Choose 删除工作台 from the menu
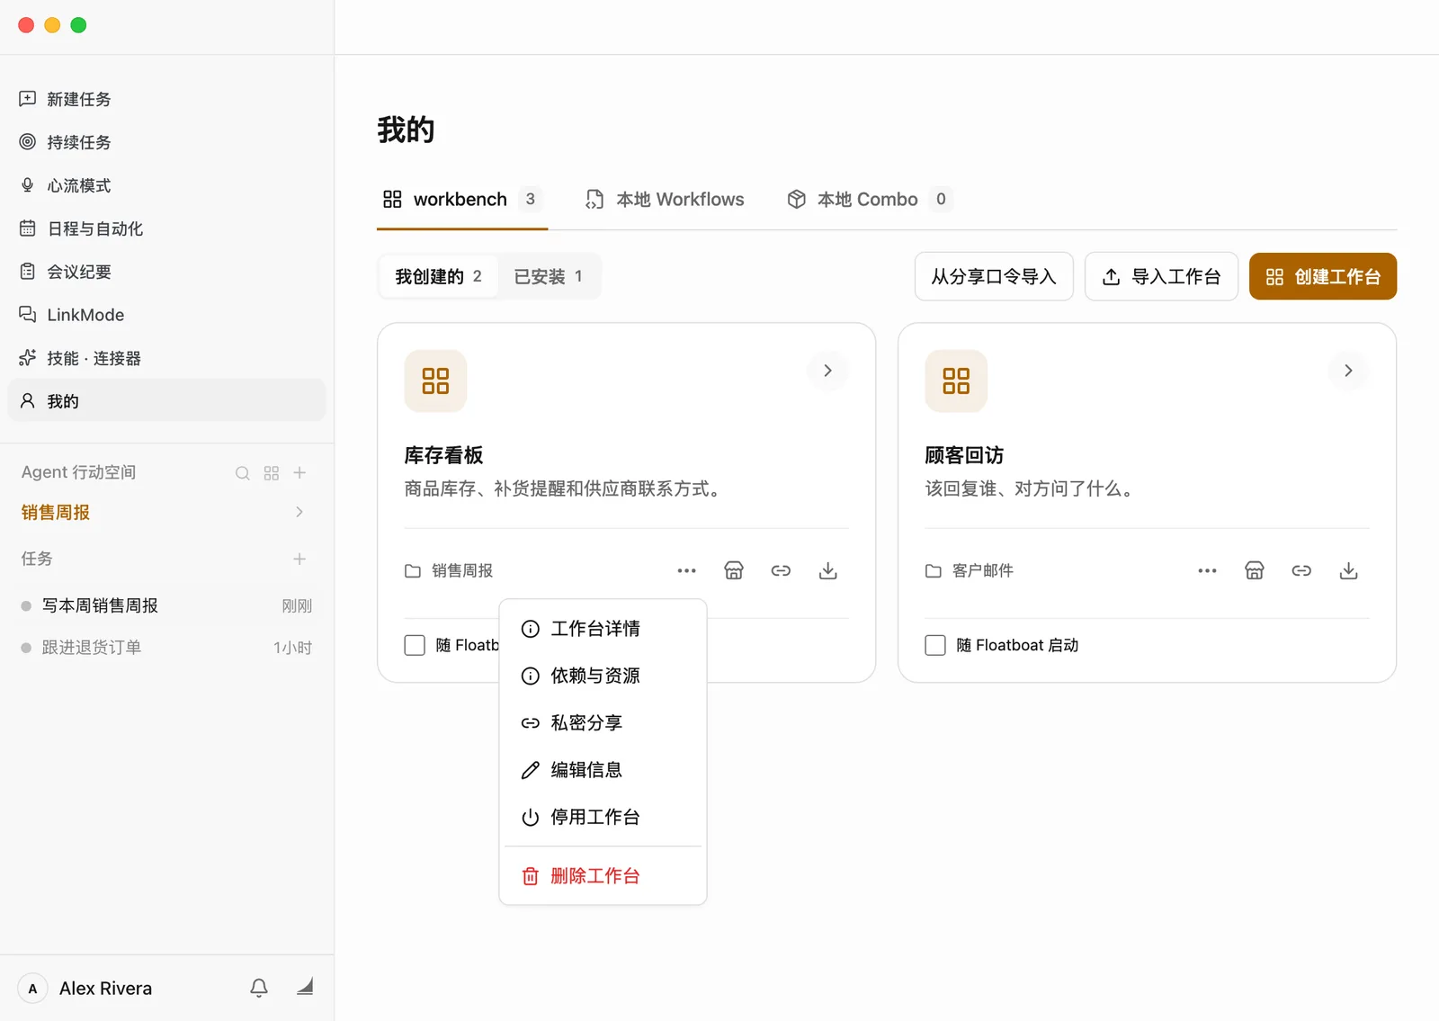The image size is (1439, 1021). pyautogui.click(x=603, y=875)
